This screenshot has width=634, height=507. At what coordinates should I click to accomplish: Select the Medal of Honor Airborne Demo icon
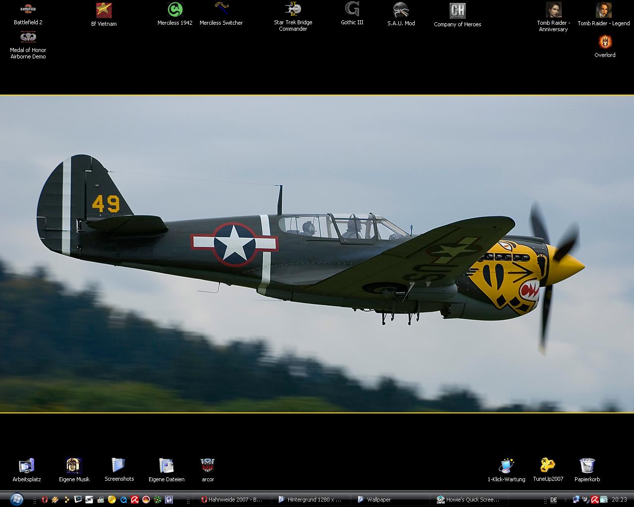[28, 38]
